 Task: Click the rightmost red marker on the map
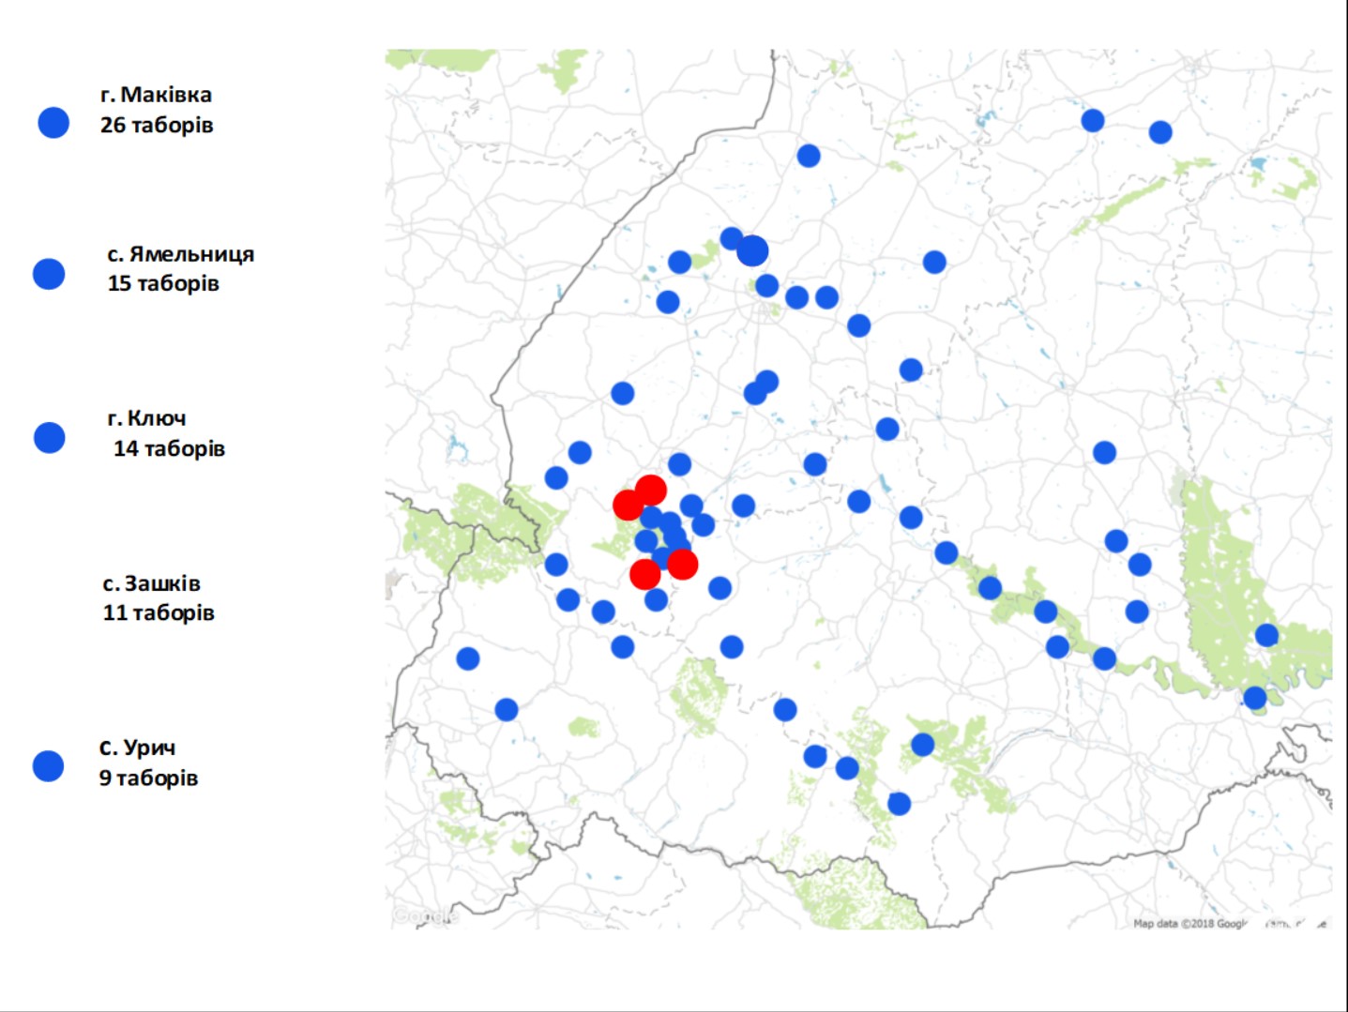(682, 564)
